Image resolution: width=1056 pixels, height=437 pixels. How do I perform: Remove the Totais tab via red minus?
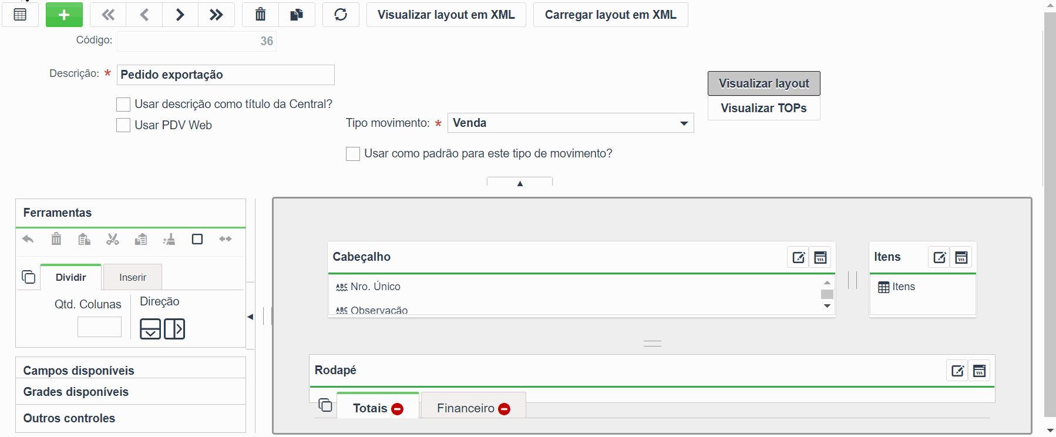[398, 409]
